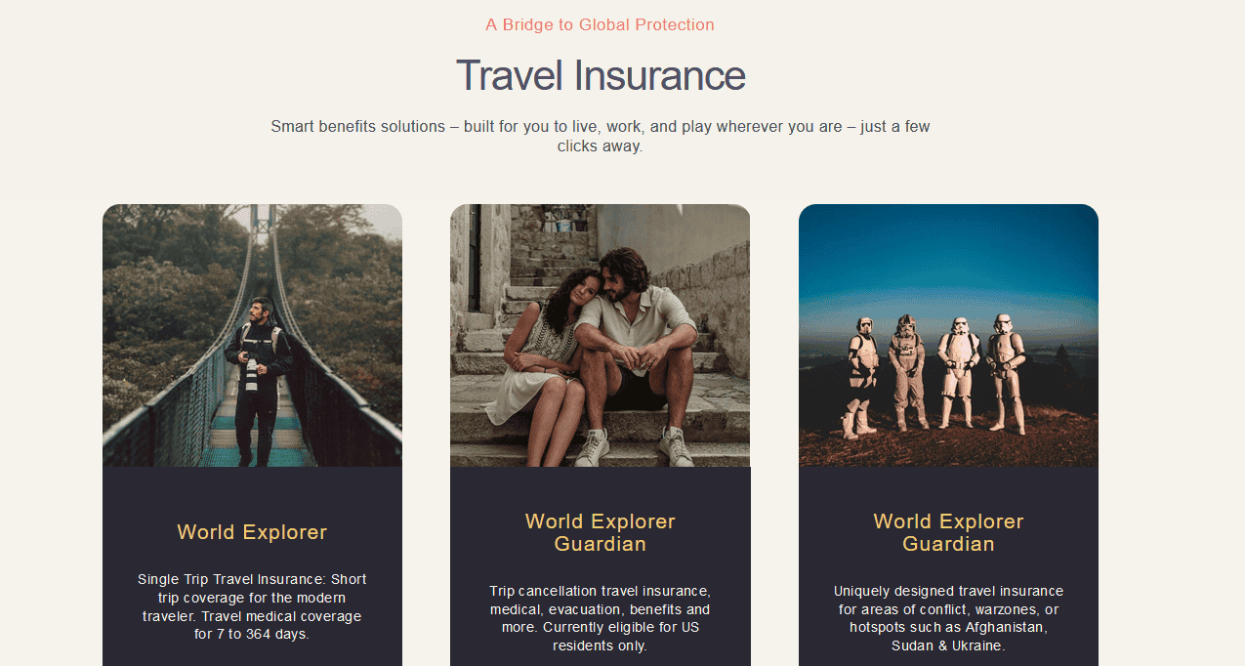Click the Trip cancellation travel insurance description

[600, 618]
